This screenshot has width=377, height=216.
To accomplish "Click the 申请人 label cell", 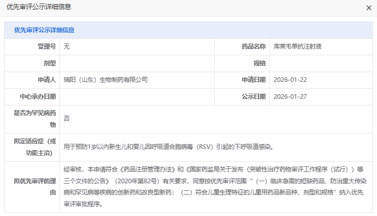I will pos(46,80).
